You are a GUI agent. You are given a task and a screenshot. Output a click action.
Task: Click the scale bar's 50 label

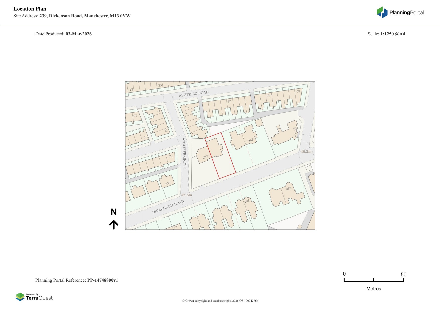click(x=403, y=274)
